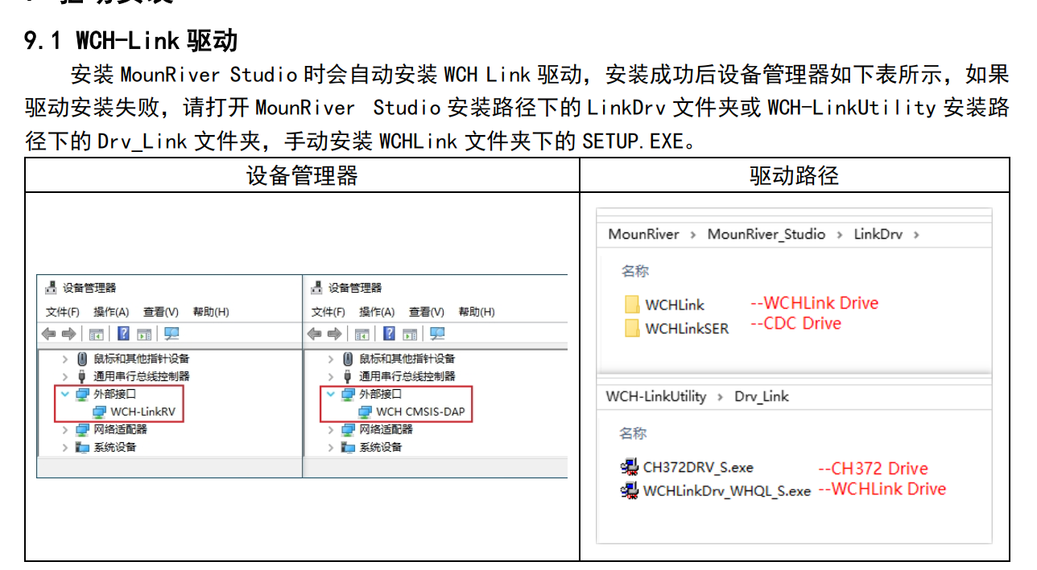Screen dimensions: 1037x570
Task: Collapse 外部接口 node above WCH CMSIS-DAP
Action: 331,394
